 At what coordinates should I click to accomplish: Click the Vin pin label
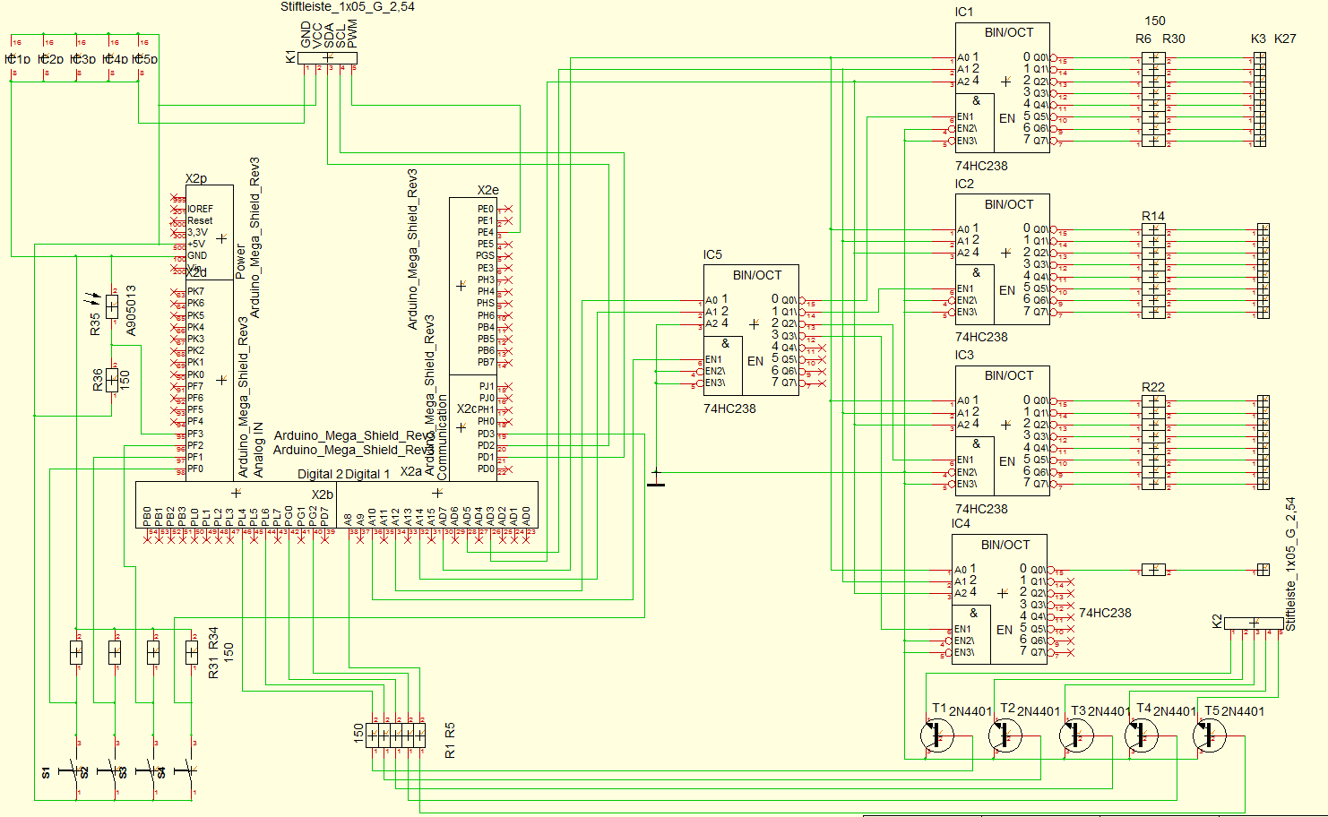tap(194, 267)
